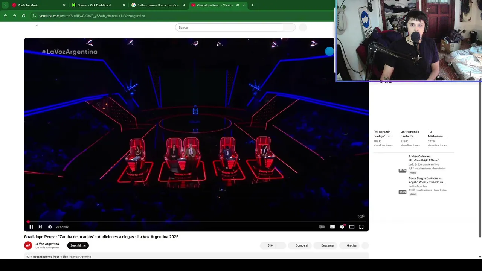Open La Voz Argentina channel avatar
This screenshot has width=482, height=271.
pyautogui.click(x=28, y=245)
